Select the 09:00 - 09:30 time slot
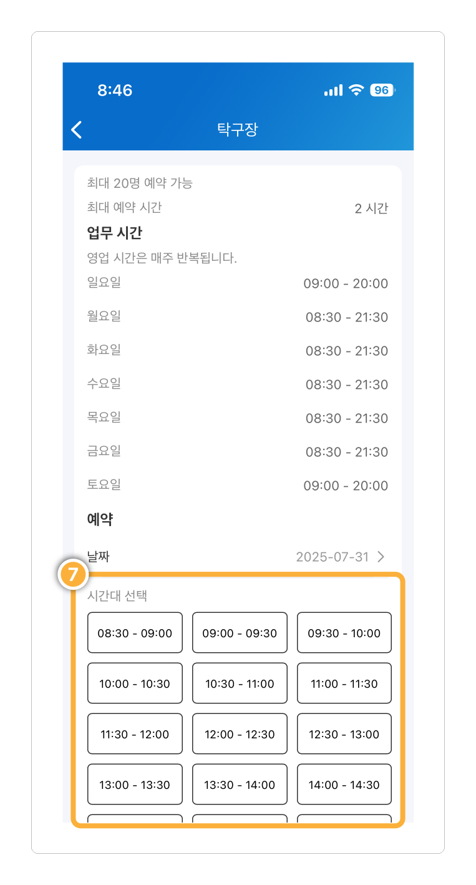The height and width of the screenshot is (885, 476). point(240,633)
